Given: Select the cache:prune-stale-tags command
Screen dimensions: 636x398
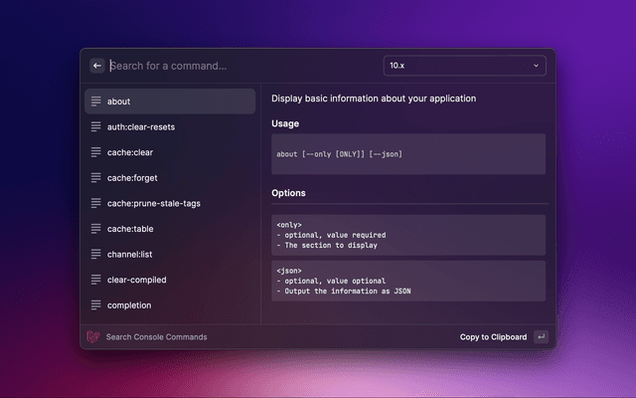Looking at the screenshot, I should pyautogui.click(x=154, y=203).
